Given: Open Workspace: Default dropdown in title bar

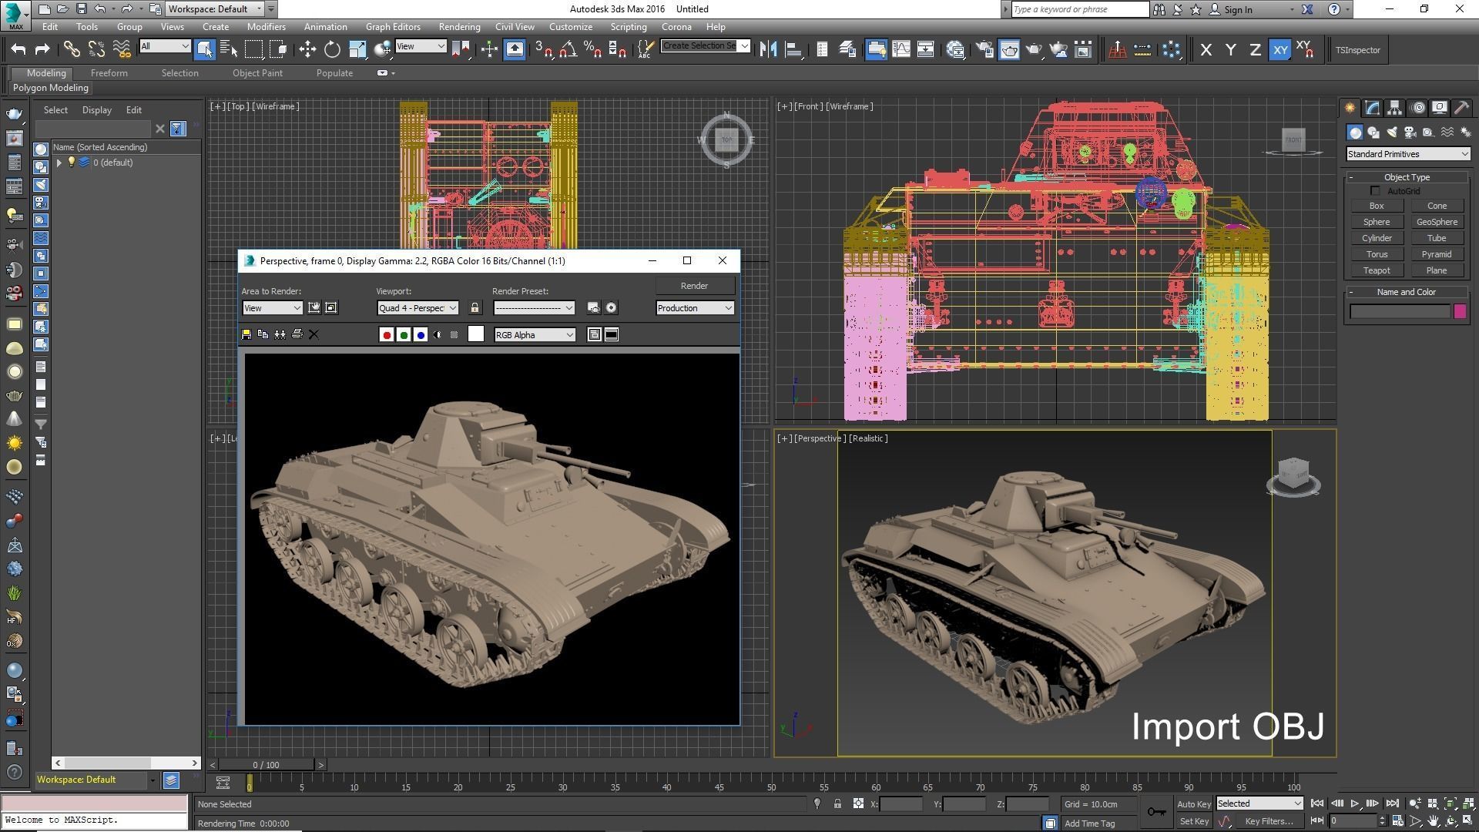Looking at the screenshot, I should (215, 9).
